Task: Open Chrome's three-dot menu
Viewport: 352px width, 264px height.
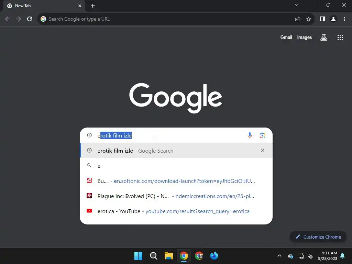Action: pyautogui.click(x=344, y=19)
